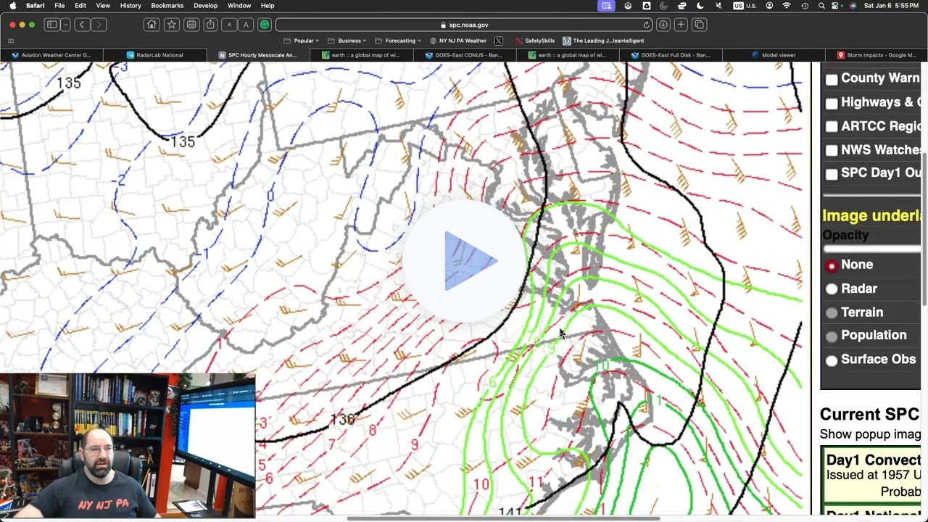This screenshot has height=522, width=928.
Task: Switch to the GOES-East CONUS tab
Action: (465, 55)
